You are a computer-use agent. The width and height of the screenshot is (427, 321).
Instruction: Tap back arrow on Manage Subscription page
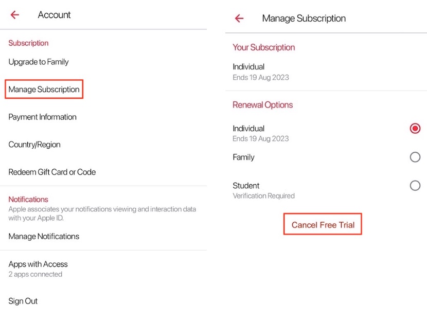tap(239, 19)
